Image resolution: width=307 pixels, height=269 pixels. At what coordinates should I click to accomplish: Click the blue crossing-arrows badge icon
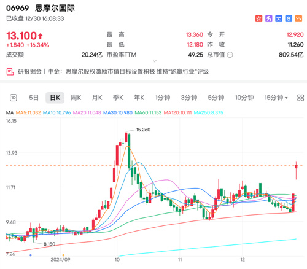[x=279, y=18]
